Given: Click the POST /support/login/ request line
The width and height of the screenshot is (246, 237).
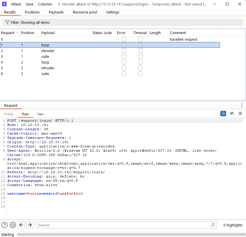Looking at the screenshot, I should [40, 121].
